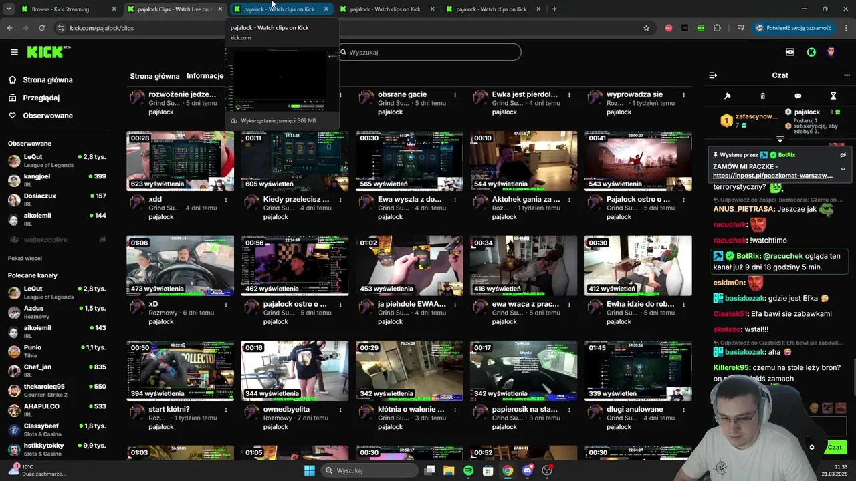Open the 'Strona główna' channel tab
856x481 pixels.
[154, 76]
